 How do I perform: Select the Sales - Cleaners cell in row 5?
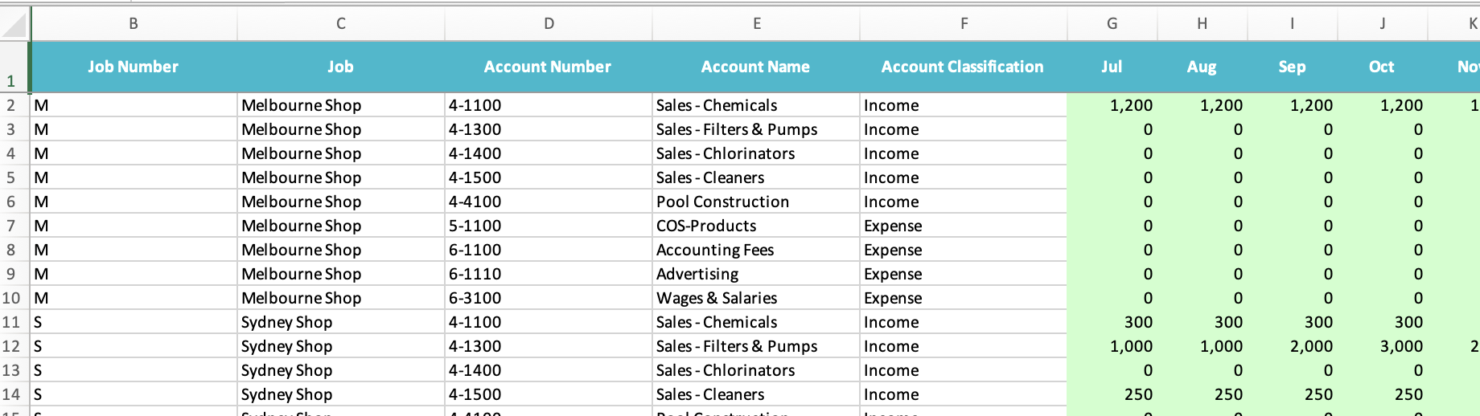pos(756,177)
